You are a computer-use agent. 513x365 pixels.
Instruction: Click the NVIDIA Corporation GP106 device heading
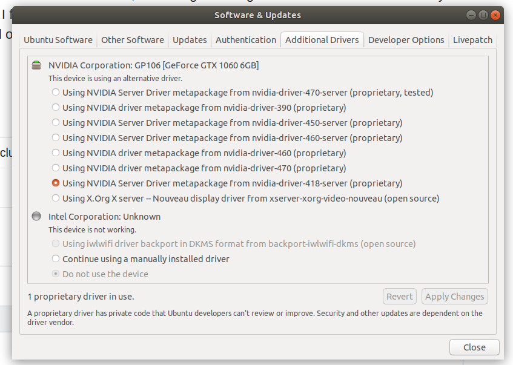pos(153,65)
